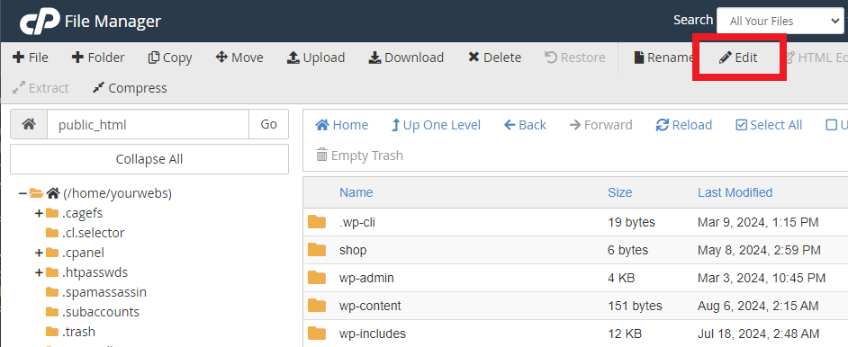Expand the .cpanel folder tree node
Image resolution: width=848 pixels, height=347 pixels.
pyautogui.click(x=39, y=253)
